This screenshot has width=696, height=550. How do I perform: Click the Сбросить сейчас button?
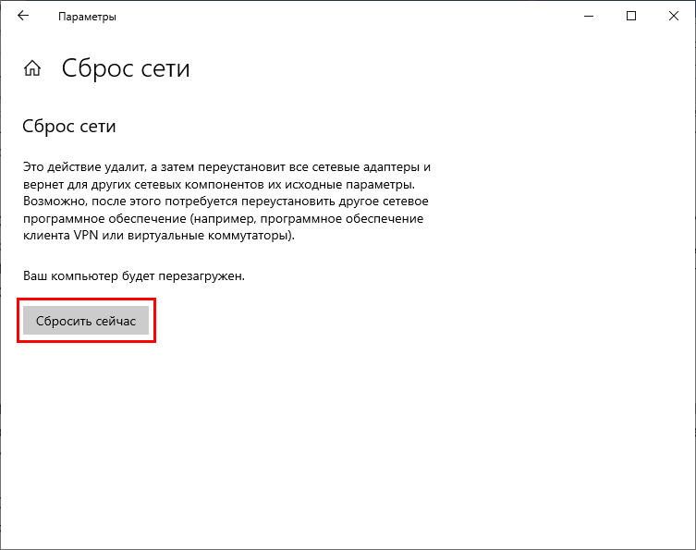click(86, 321)
